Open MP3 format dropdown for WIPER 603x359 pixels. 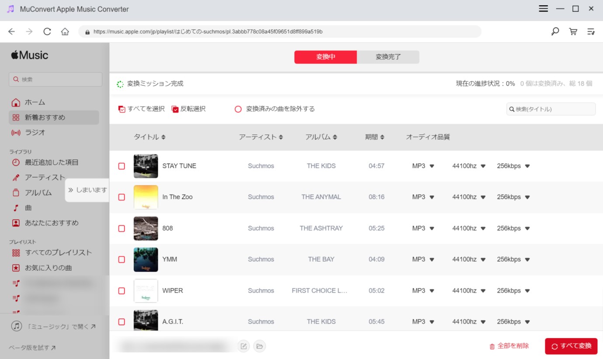[423, 291]
